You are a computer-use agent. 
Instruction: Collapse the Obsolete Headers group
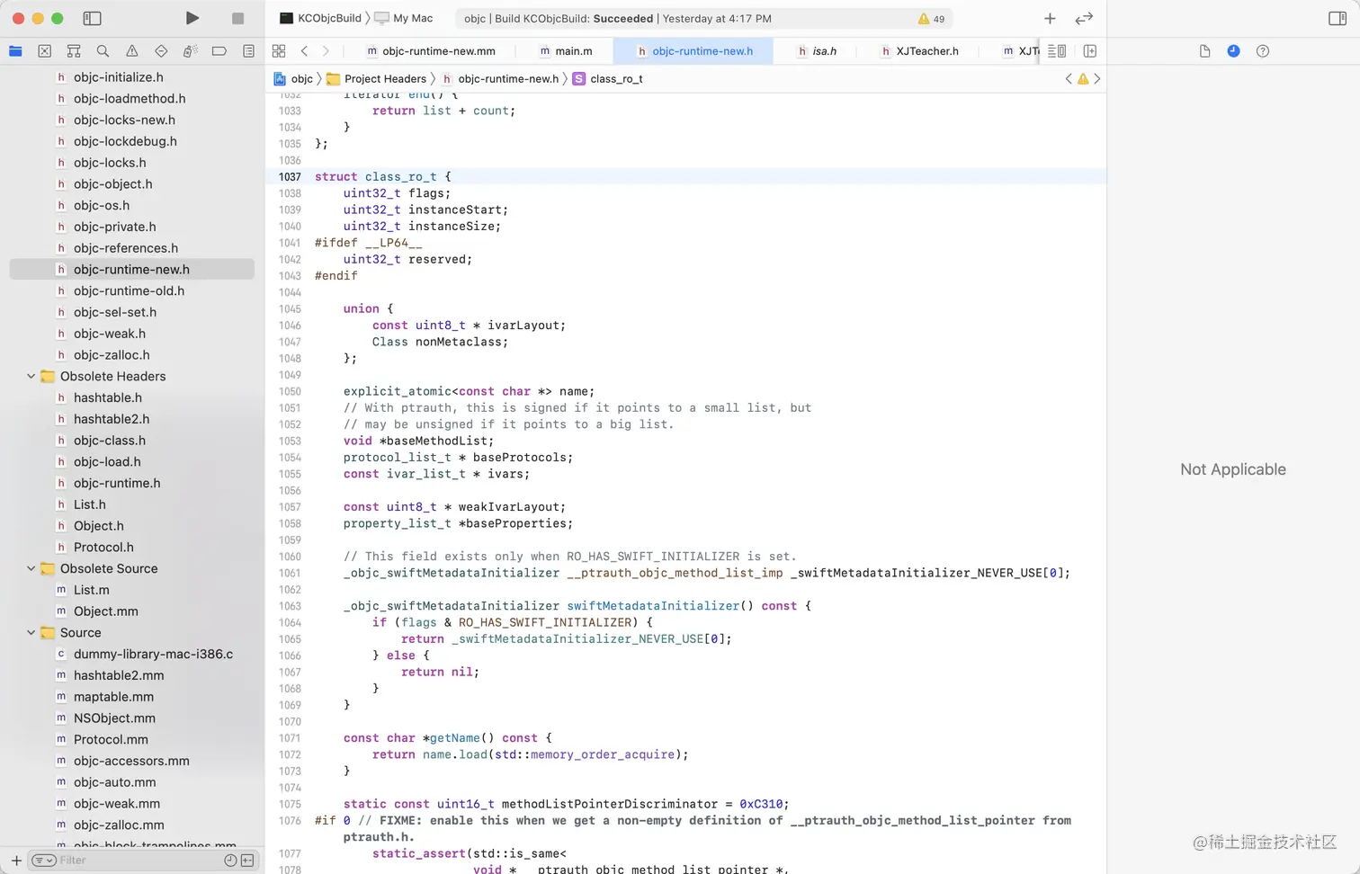click(31, 376)
